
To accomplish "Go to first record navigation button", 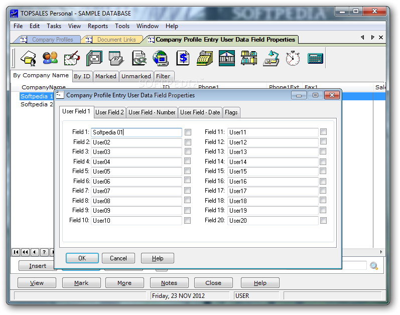I will 16,252.
